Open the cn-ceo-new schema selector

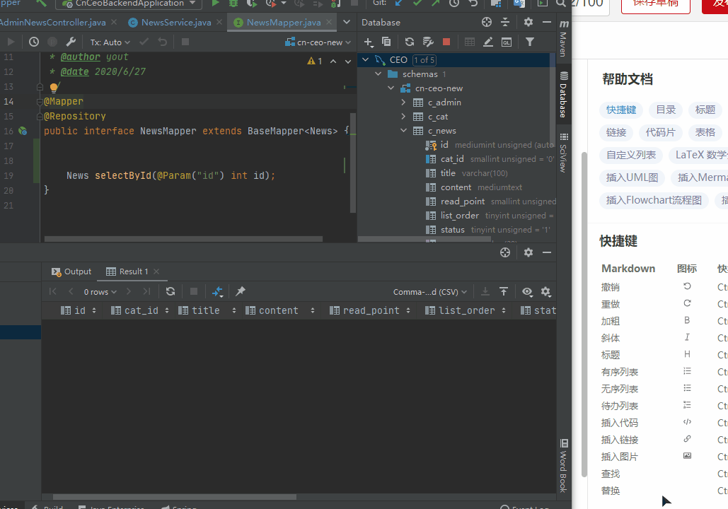click(318, 42)
